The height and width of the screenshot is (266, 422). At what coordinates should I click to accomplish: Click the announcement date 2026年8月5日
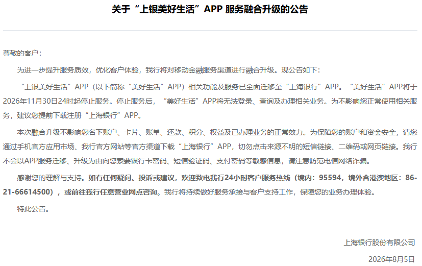point(391,259)
